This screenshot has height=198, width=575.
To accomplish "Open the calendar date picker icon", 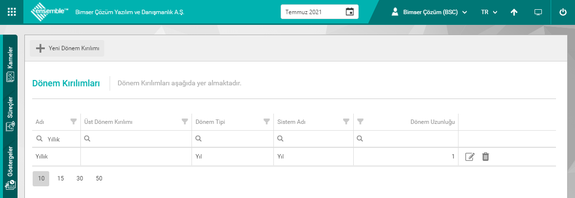I will (x=349, y=12).
